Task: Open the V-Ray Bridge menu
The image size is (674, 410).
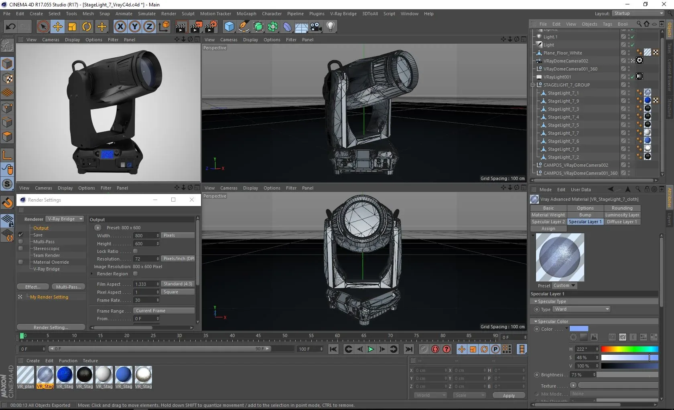Action: pos(343,14)
